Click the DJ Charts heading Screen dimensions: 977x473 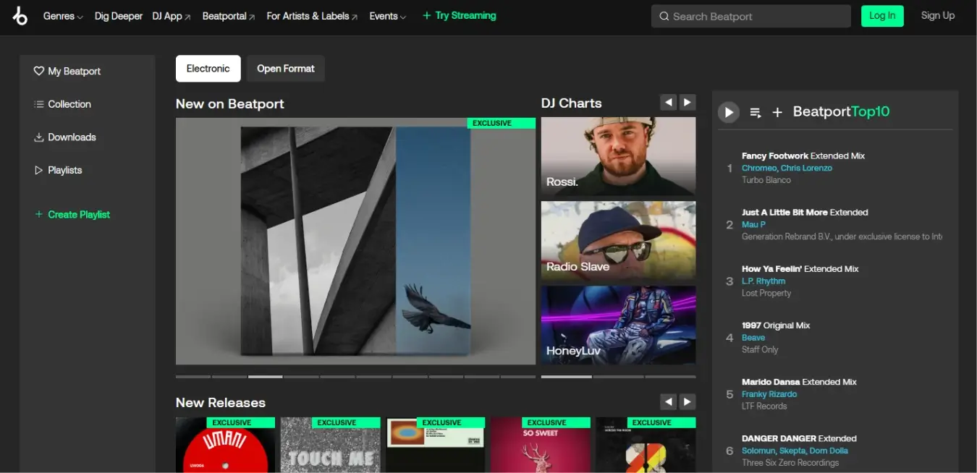pyautogui.click(x=572, y=103)
